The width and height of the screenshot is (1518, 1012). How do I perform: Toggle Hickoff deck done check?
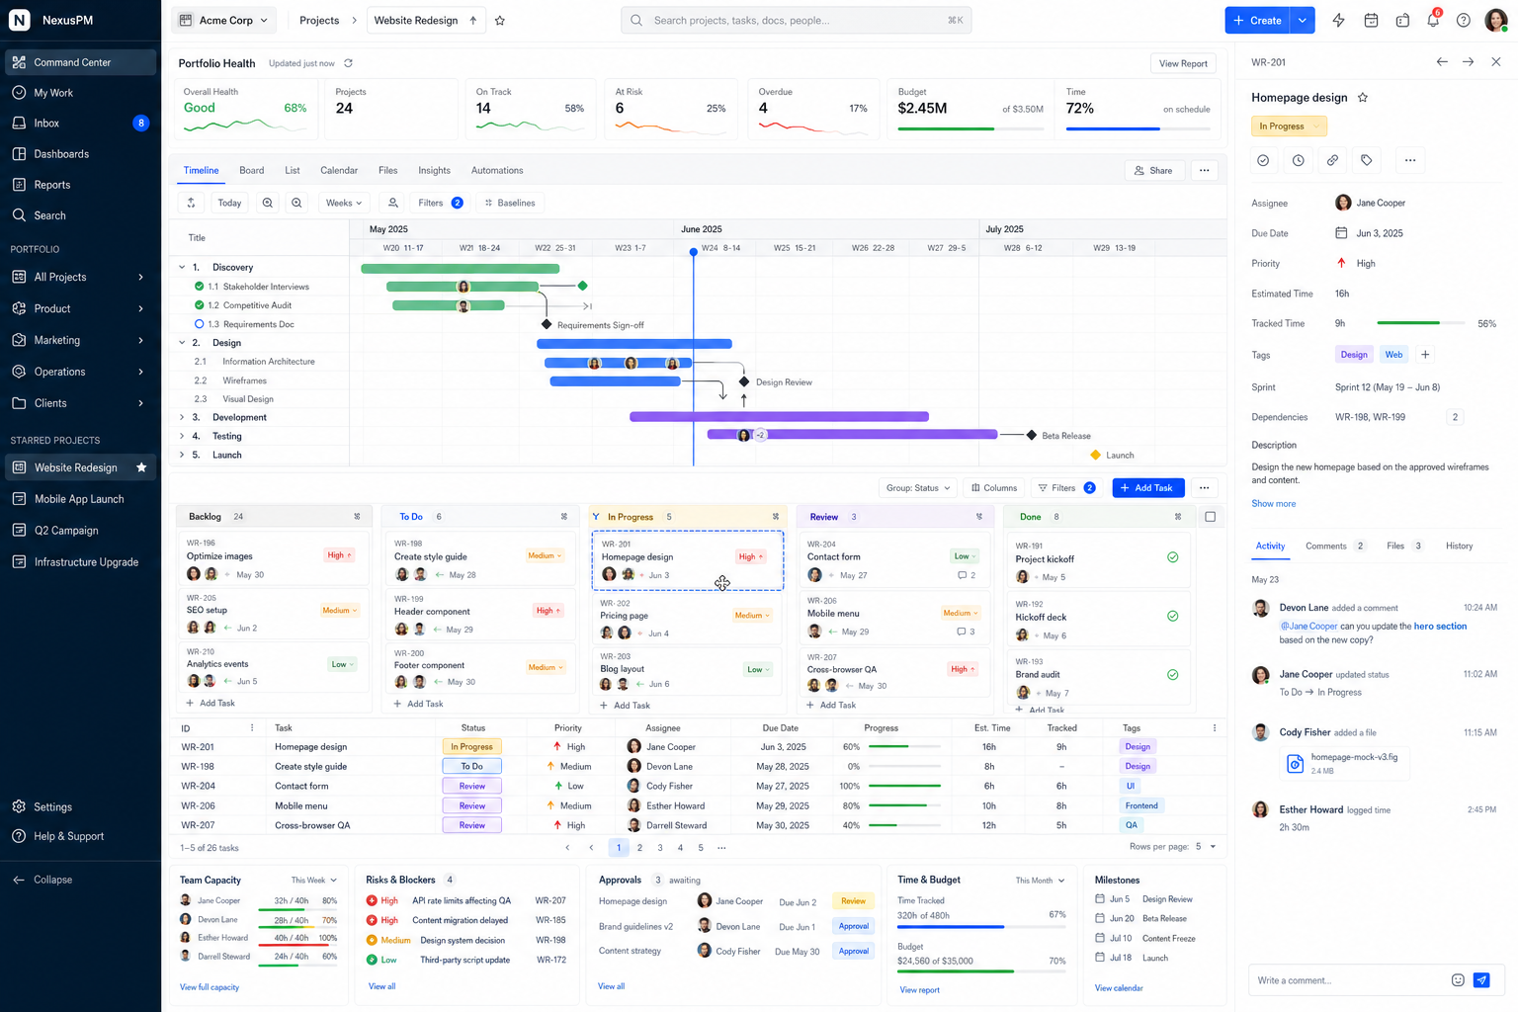[x=1172, y=616]
